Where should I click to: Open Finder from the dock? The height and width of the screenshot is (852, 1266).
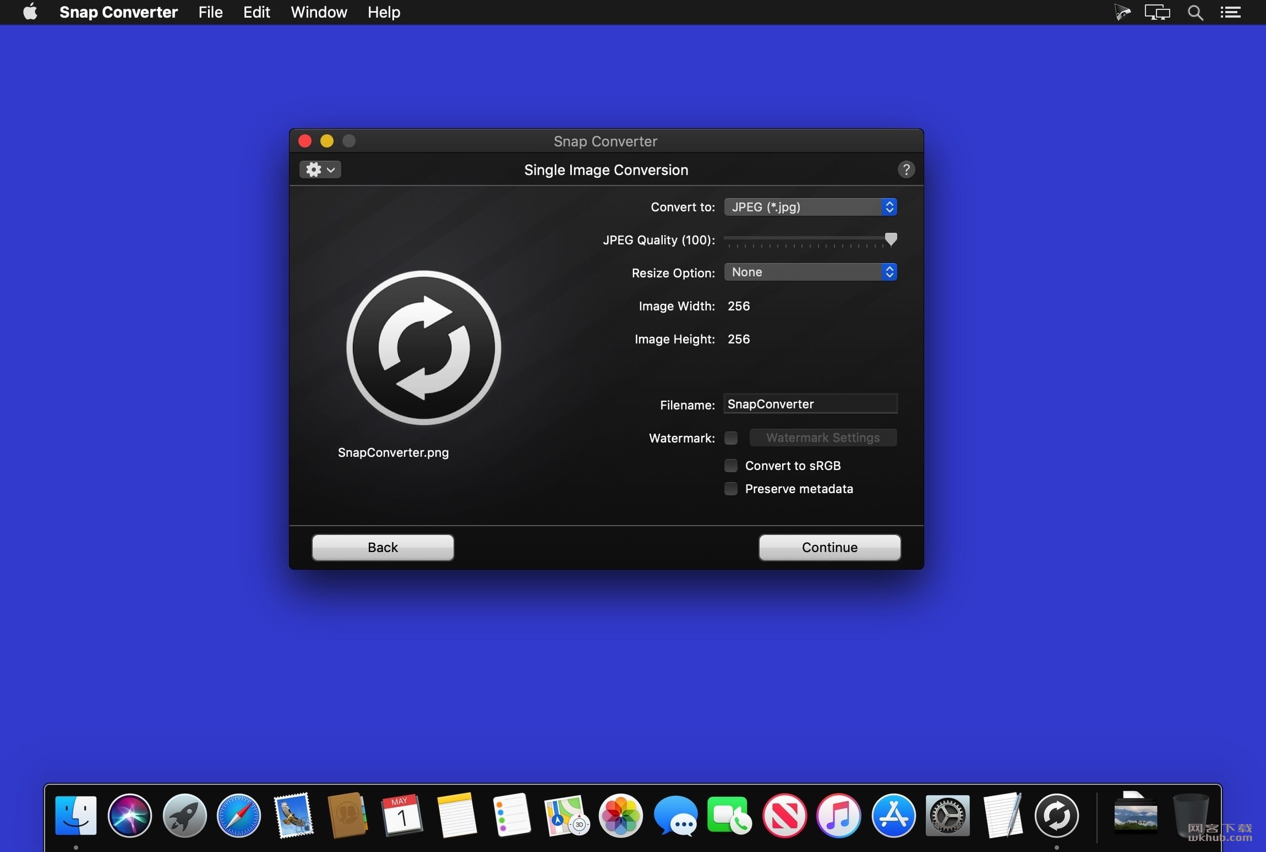[x=76, y=815]
